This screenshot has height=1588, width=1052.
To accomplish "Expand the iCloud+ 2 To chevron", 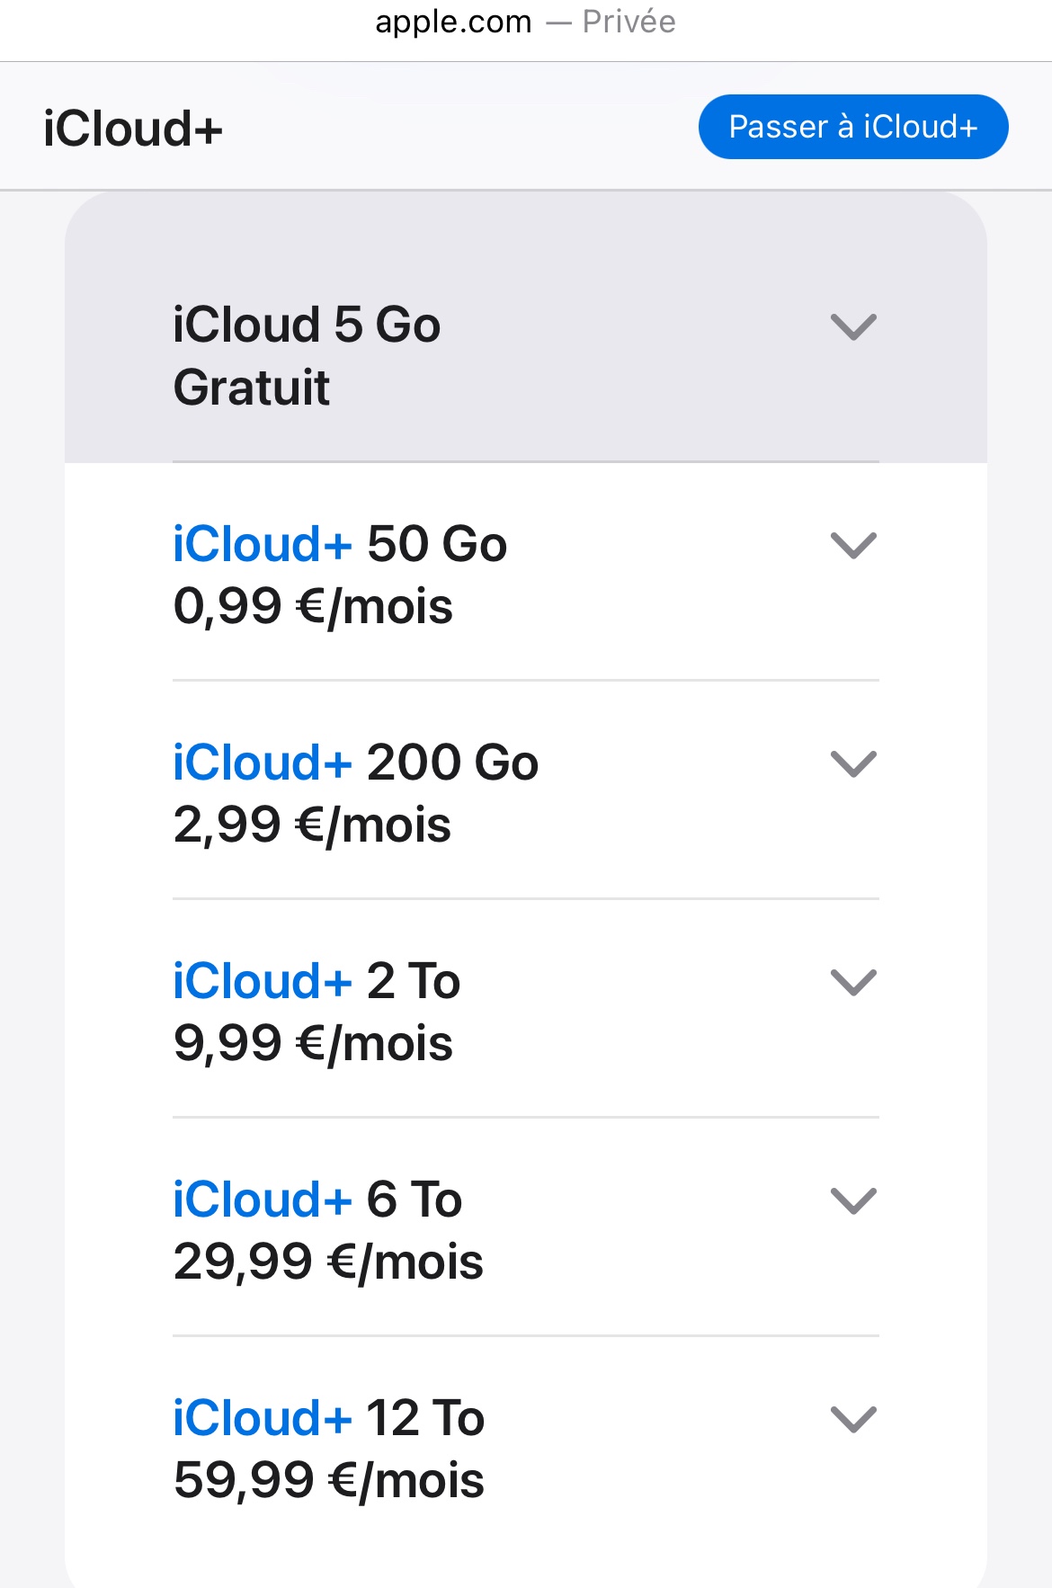I will tap(852, 983).
